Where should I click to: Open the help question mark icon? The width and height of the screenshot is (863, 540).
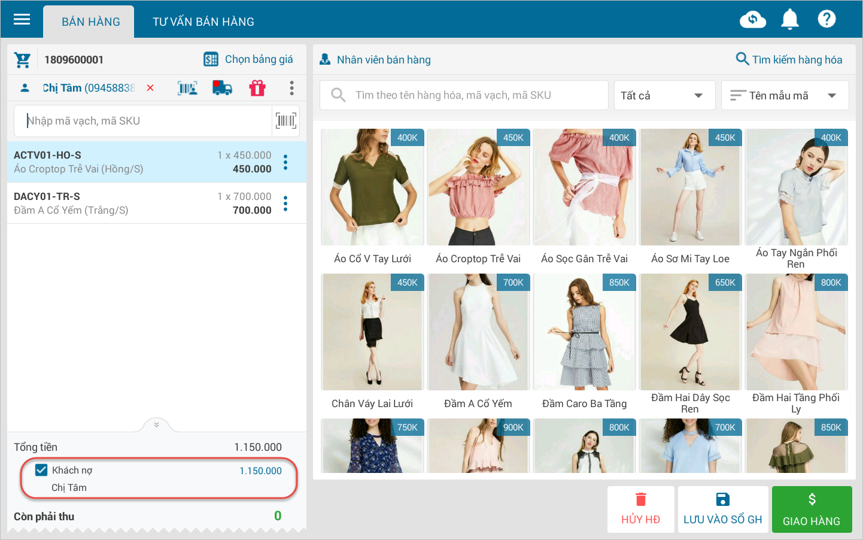[x=826, y=20]
